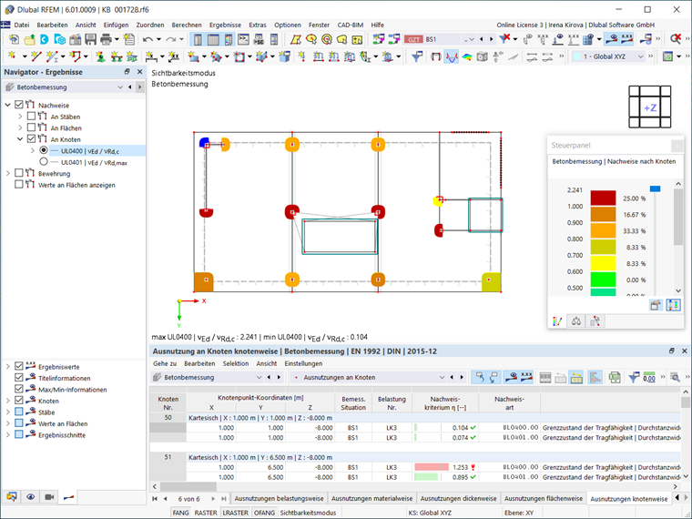
Task: Click the LRASTER status bar button
Action: click(x=235, y=513)
